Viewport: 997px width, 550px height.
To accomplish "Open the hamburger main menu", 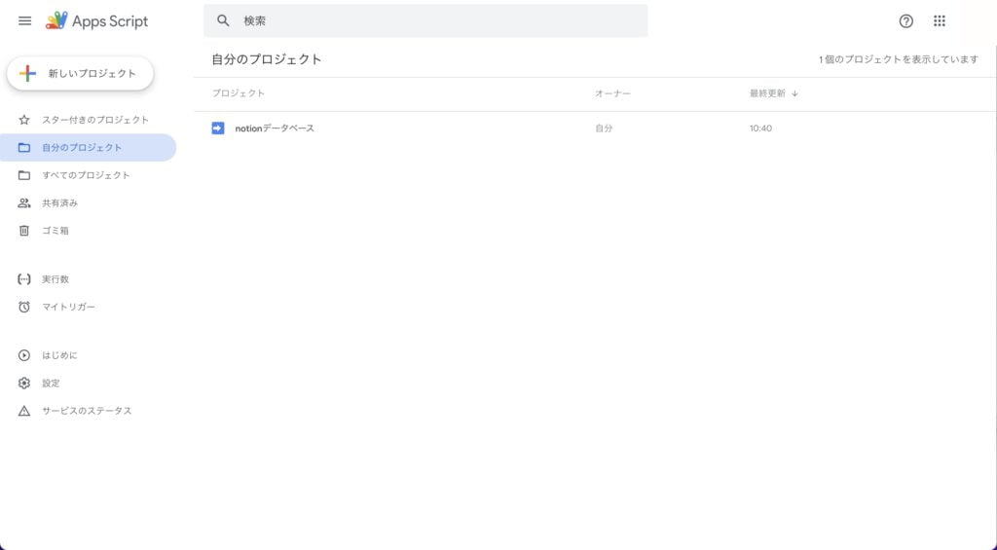I will coord(25,20).
